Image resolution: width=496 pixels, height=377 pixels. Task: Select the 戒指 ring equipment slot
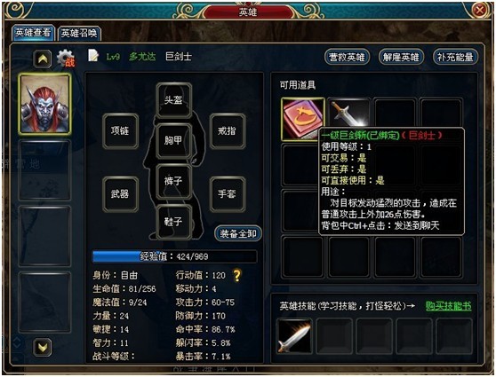coord(228,131)
